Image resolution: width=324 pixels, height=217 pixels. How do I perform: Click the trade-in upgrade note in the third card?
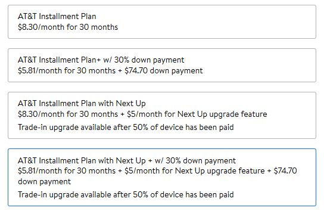126,127
